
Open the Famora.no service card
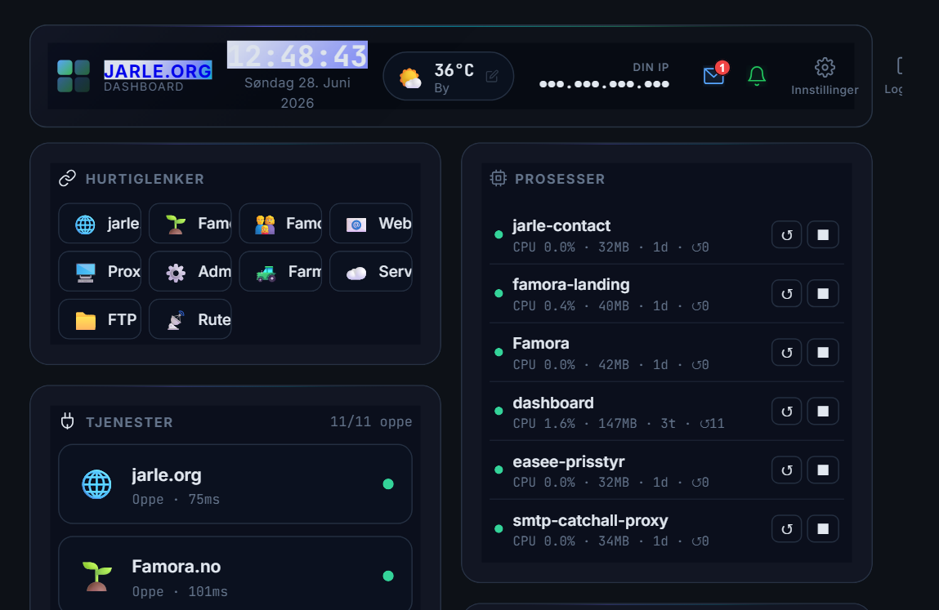coord(235,573)
